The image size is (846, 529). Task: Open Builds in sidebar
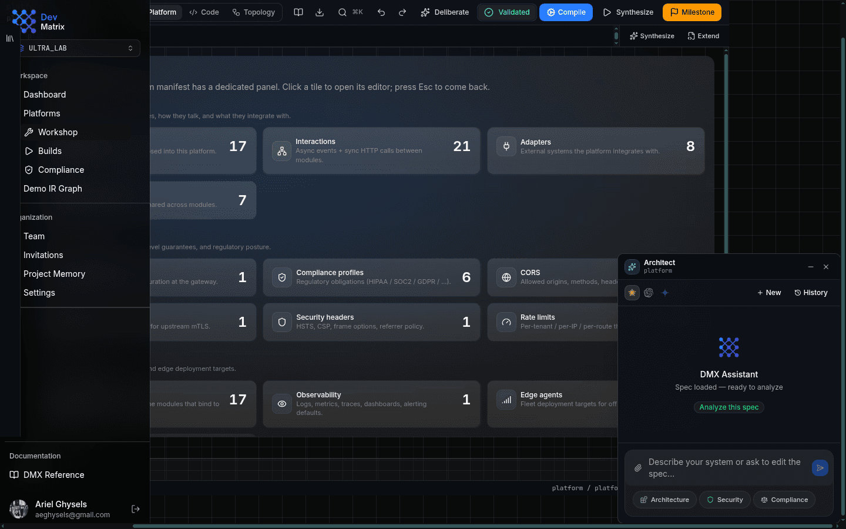[50, 151]
